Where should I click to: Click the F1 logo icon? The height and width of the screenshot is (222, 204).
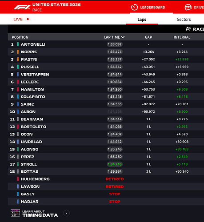[22, 7]
